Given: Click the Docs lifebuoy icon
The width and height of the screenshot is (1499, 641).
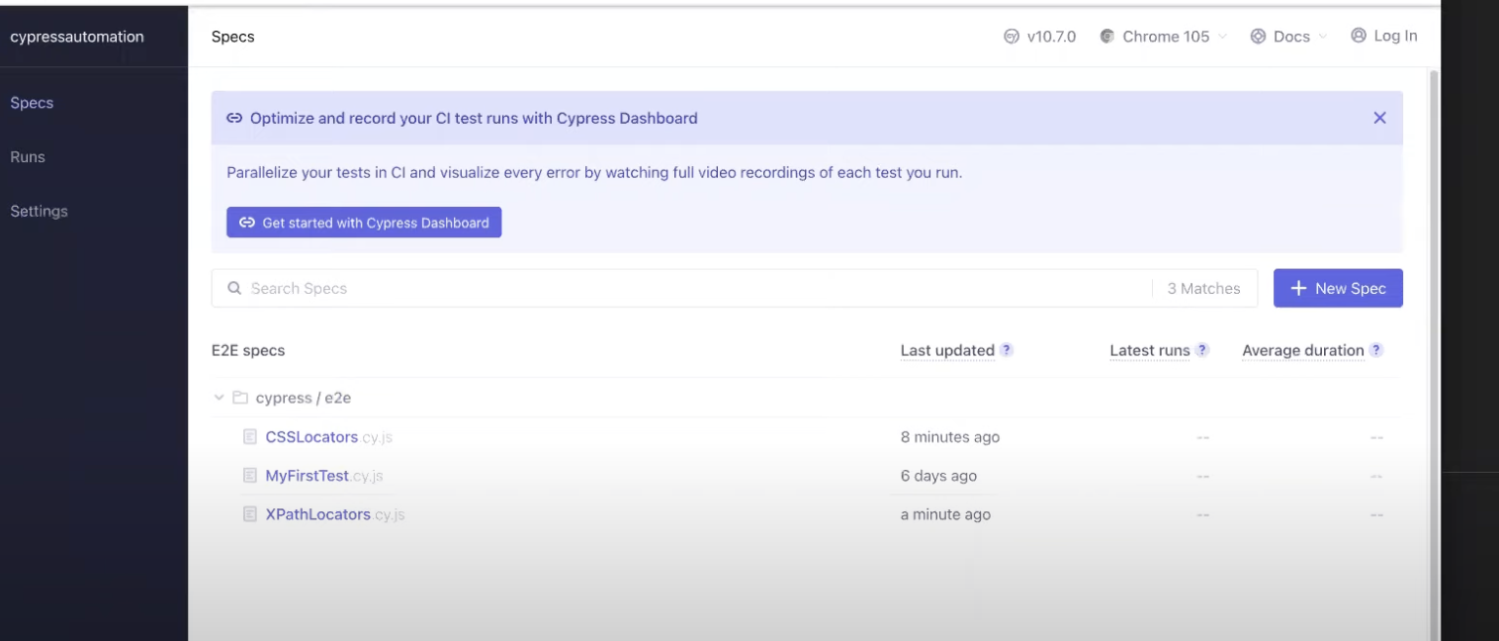Looking at the screenshot, I should [1258, 37].
